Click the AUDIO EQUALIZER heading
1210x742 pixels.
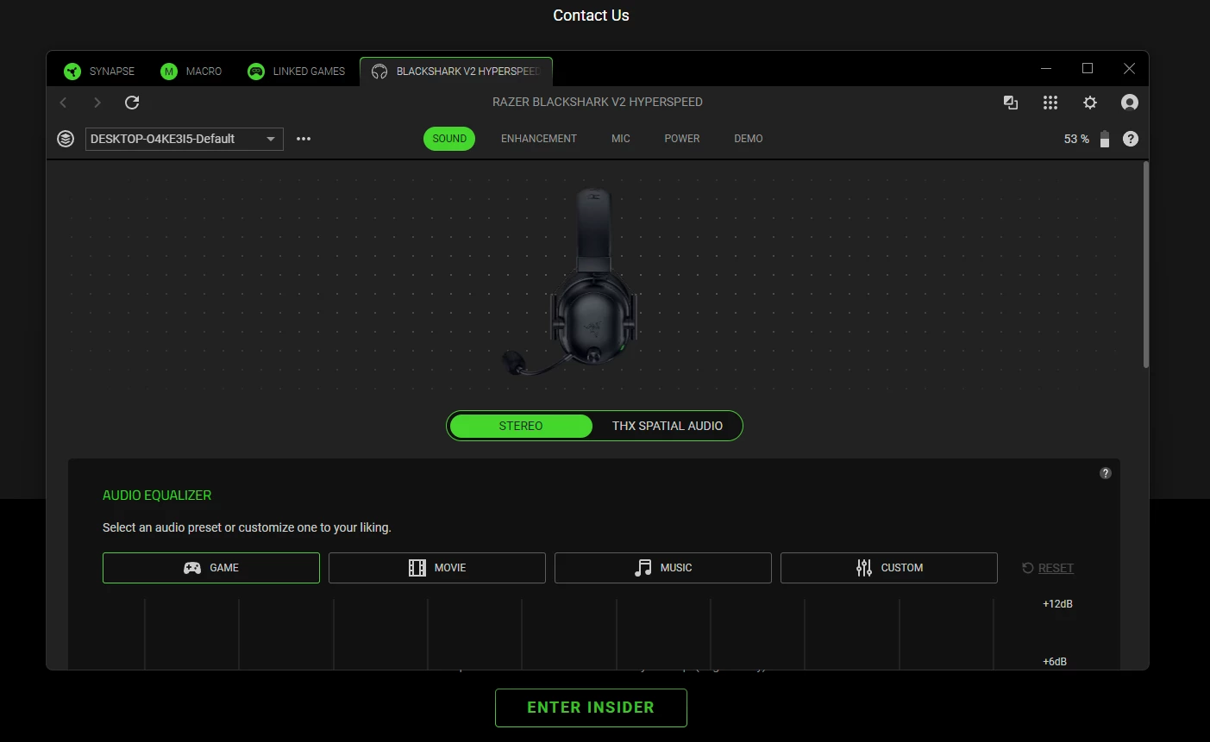[157, 496]
